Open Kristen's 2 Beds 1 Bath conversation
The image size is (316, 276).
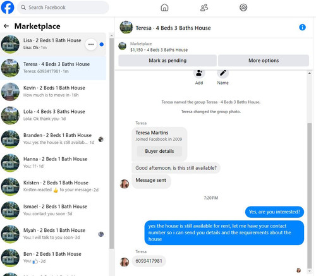[x=53, y=187]
